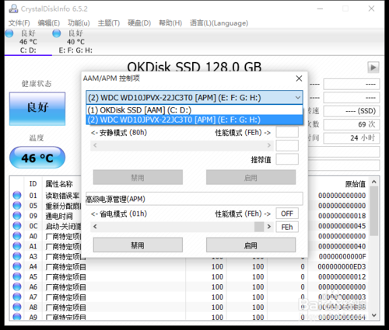Open the 功能(u) menu

79,23
